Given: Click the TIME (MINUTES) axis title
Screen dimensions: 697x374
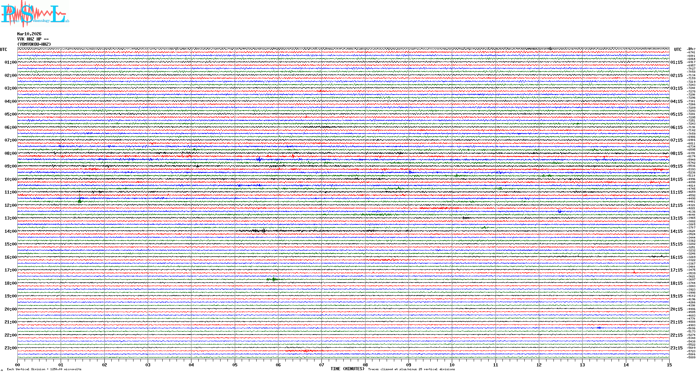Looking at the screenshot, I should [347, 369].
